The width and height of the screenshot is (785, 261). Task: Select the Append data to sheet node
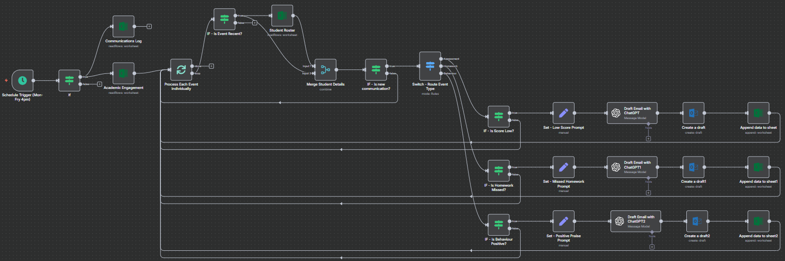[758, 113]
